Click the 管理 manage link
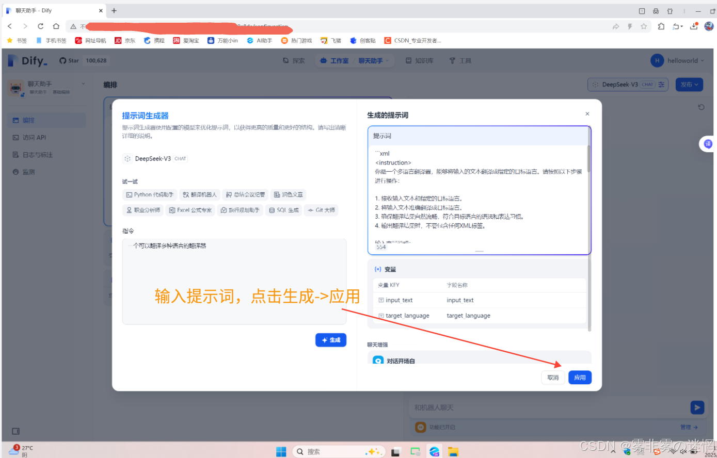717x458 pixels. tap(689, 427)
